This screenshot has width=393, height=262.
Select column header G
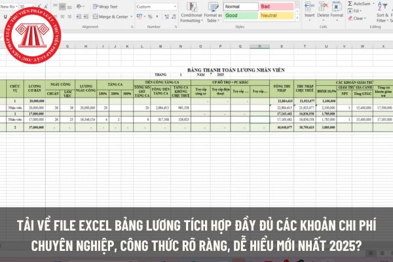[x=67, y=47]
